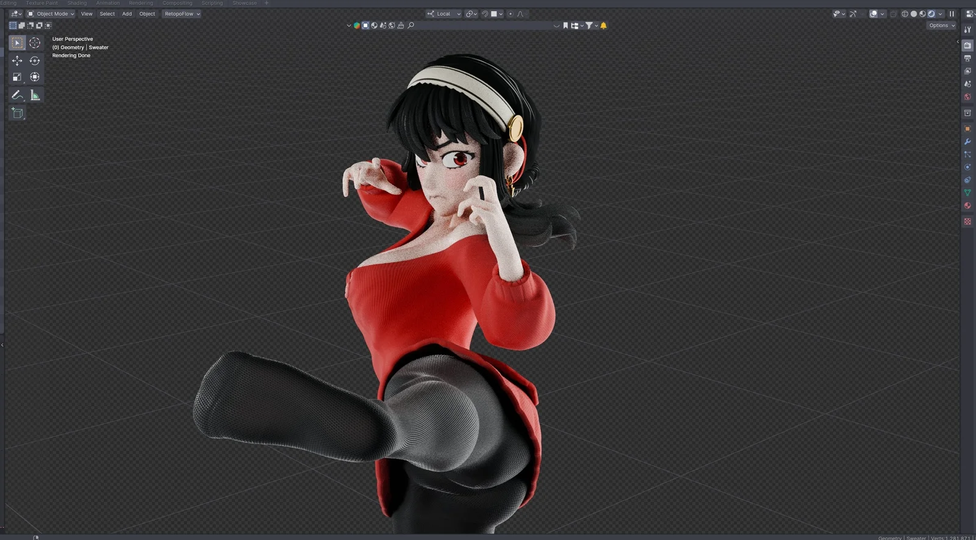
Task: Open object visibility and selectability dropdown
Action: click(x=839, y=13)
